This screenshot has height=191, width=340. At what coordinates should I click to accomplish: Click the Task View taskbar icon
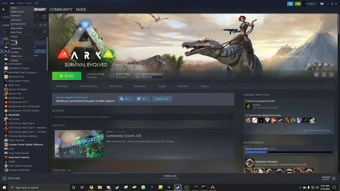click(82, 187)
